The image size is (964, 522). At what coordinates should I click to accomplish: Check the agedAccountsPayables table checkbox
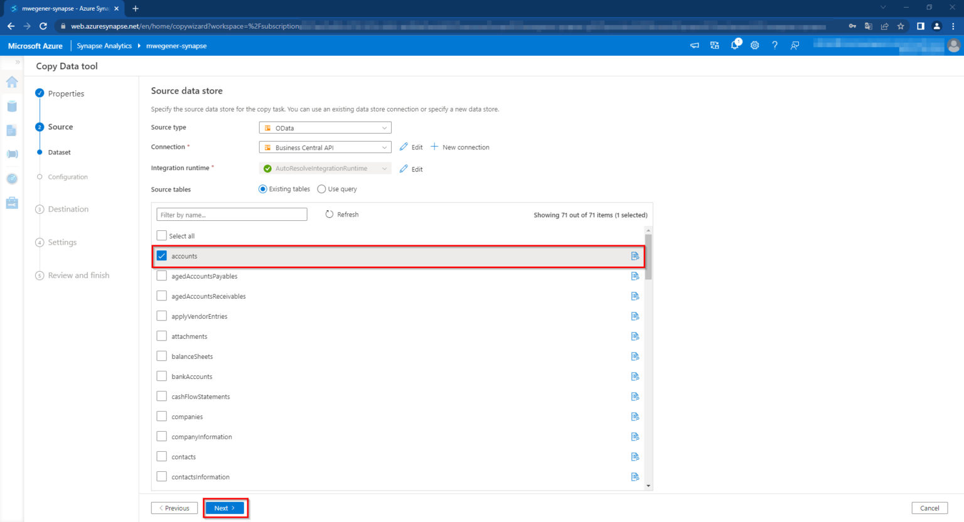[x=161, y=275]
